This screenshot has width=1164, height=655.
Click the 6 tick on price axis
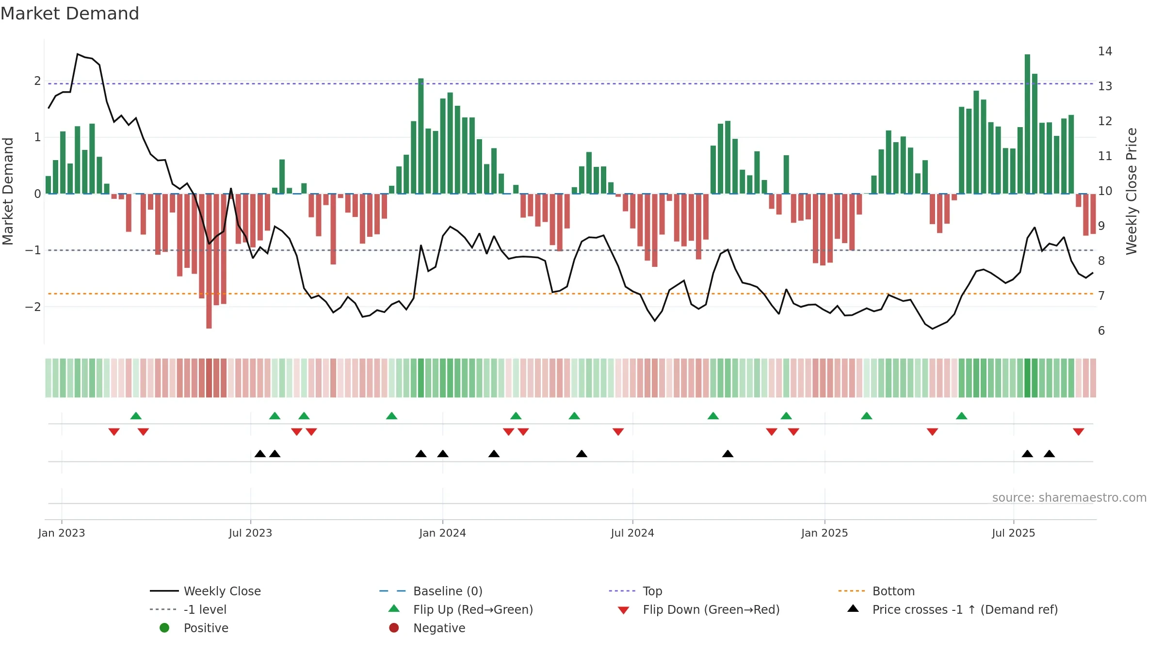[1101, 330]
